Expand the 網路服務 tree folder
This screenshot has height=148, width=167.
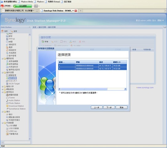[2, 89]
